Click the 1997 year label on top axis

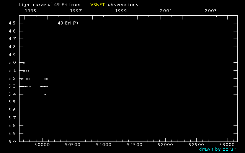(76, 11)
